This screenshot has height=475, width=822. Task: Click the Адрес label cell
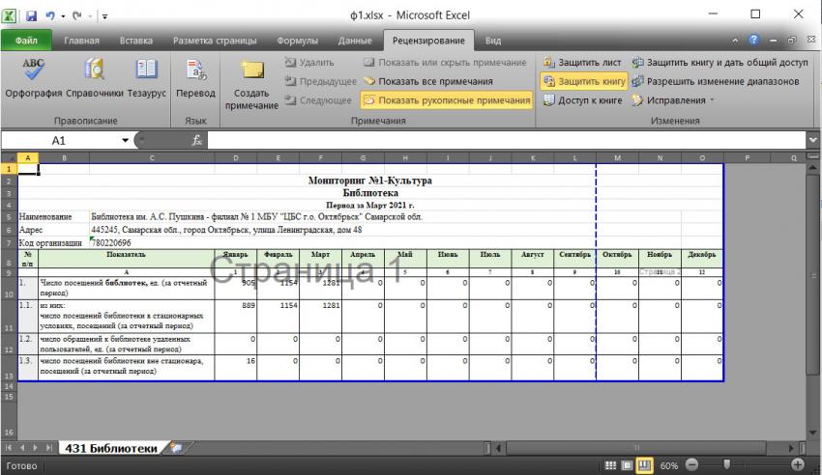[x=54, y=230]
